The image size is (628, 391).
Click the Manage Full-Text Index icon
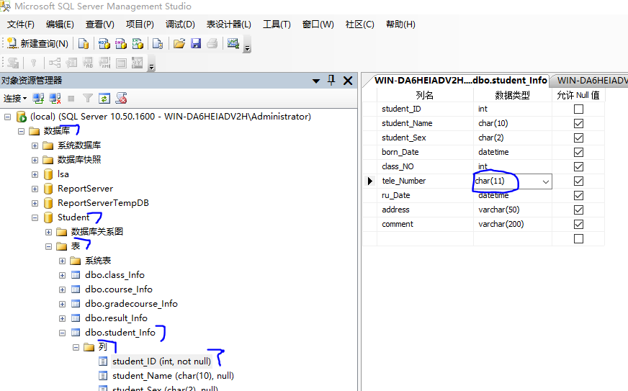point(88,63)
